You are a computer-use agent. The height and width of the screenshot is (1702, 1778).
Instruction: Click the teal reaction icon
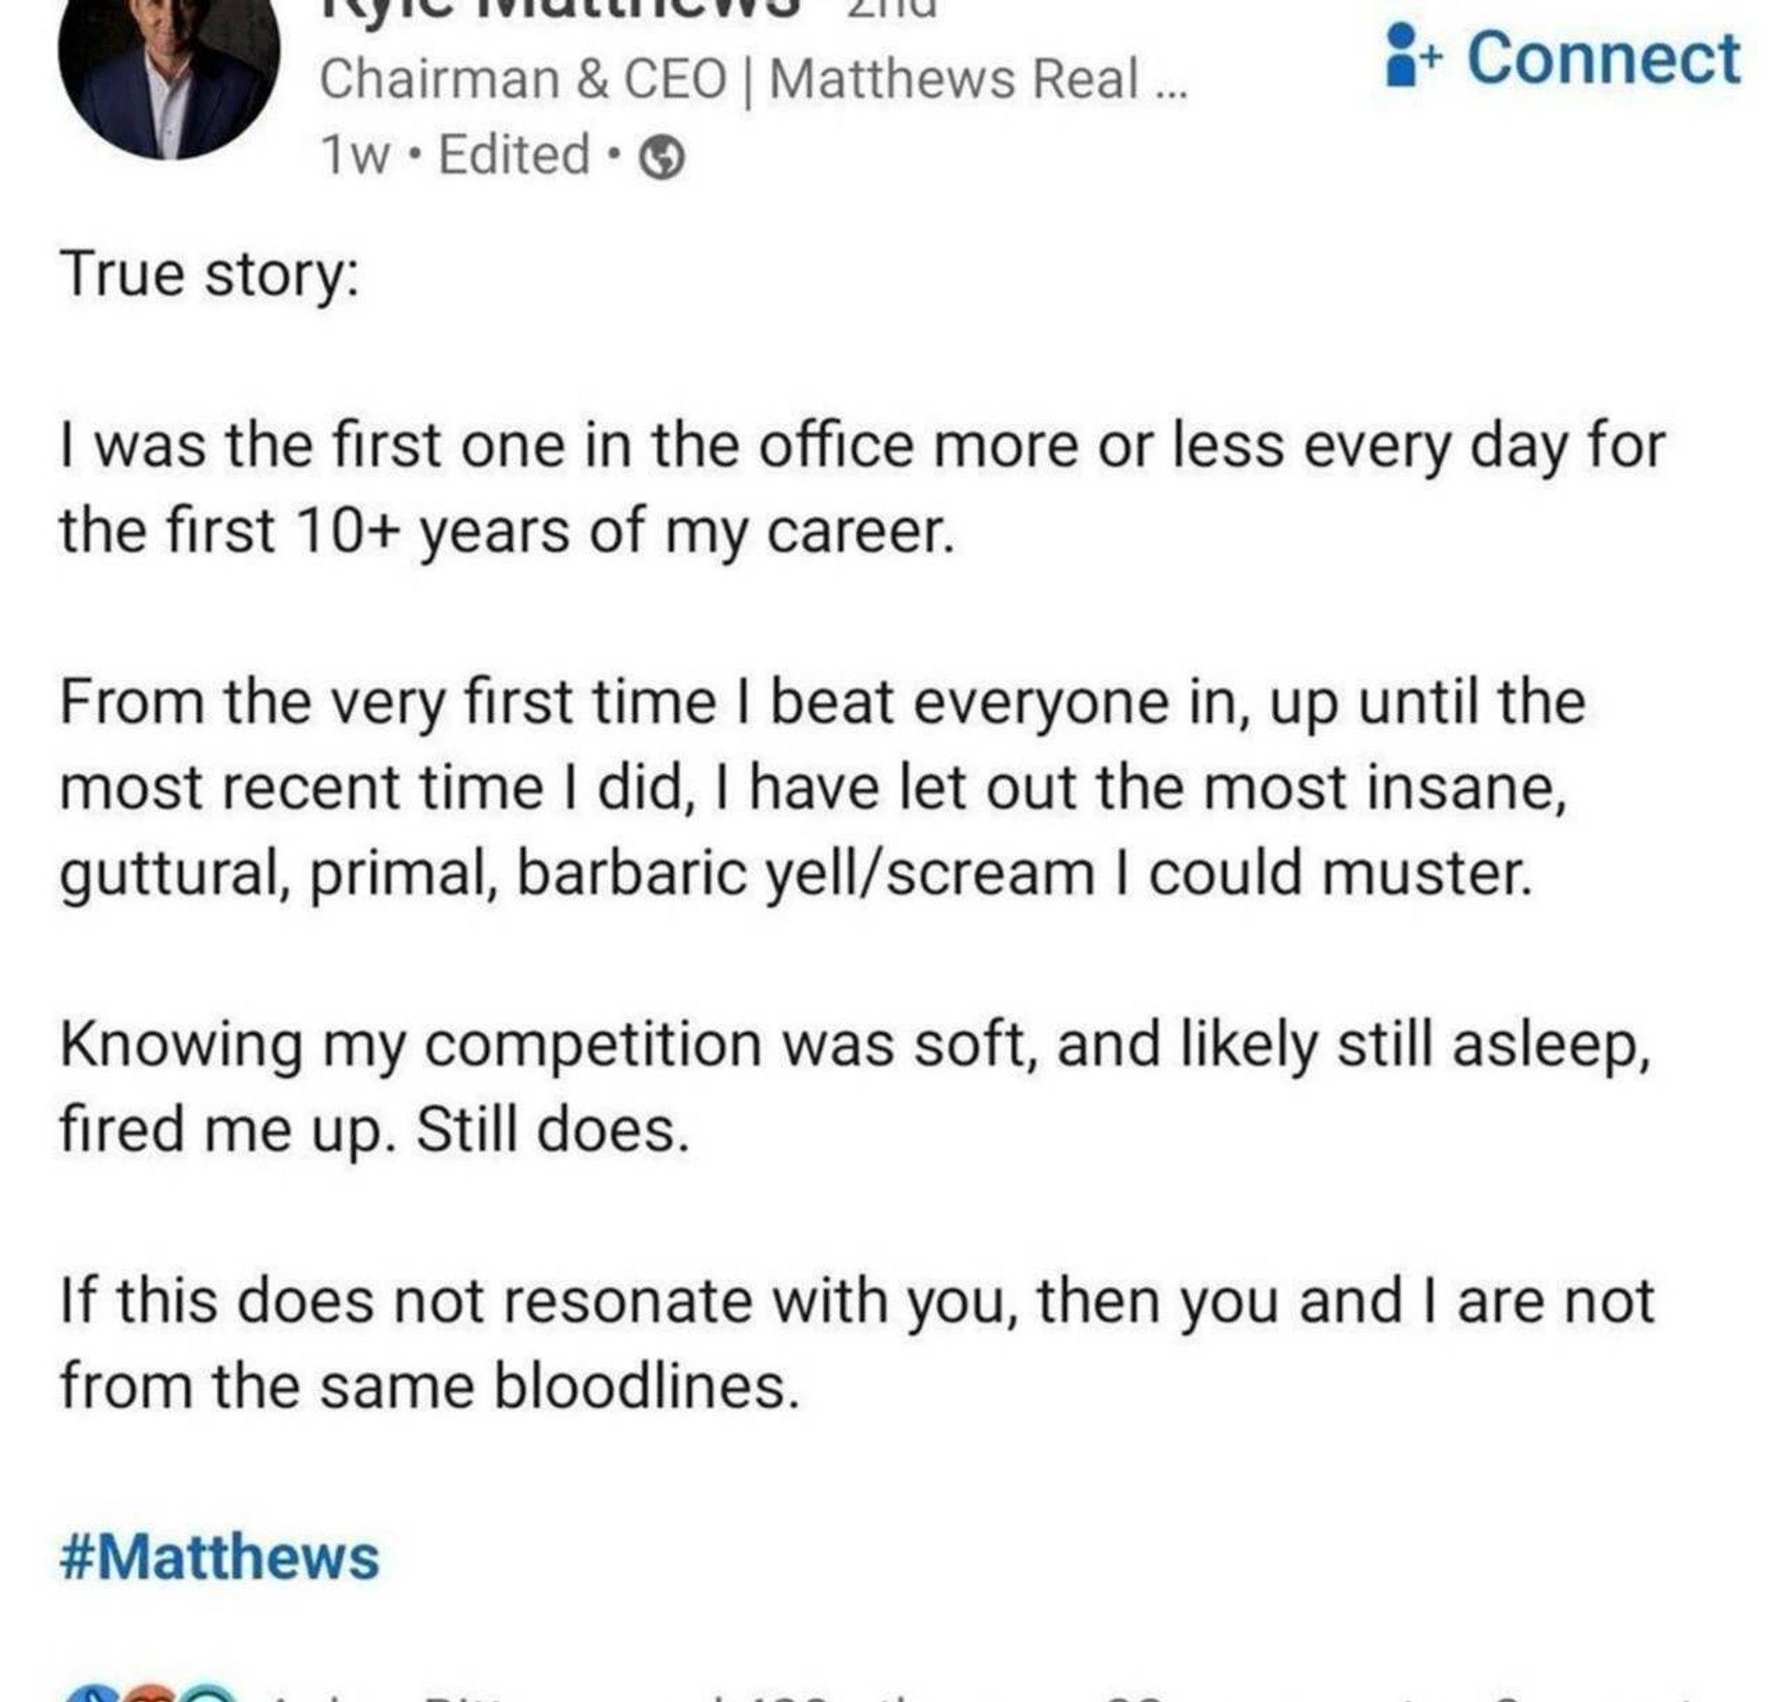click(x=208, y=1693)
